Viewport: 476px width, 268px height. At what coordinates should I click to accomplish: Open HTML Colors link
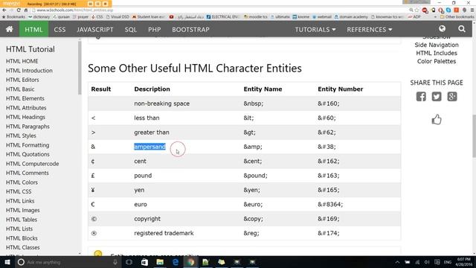point(22,182)
